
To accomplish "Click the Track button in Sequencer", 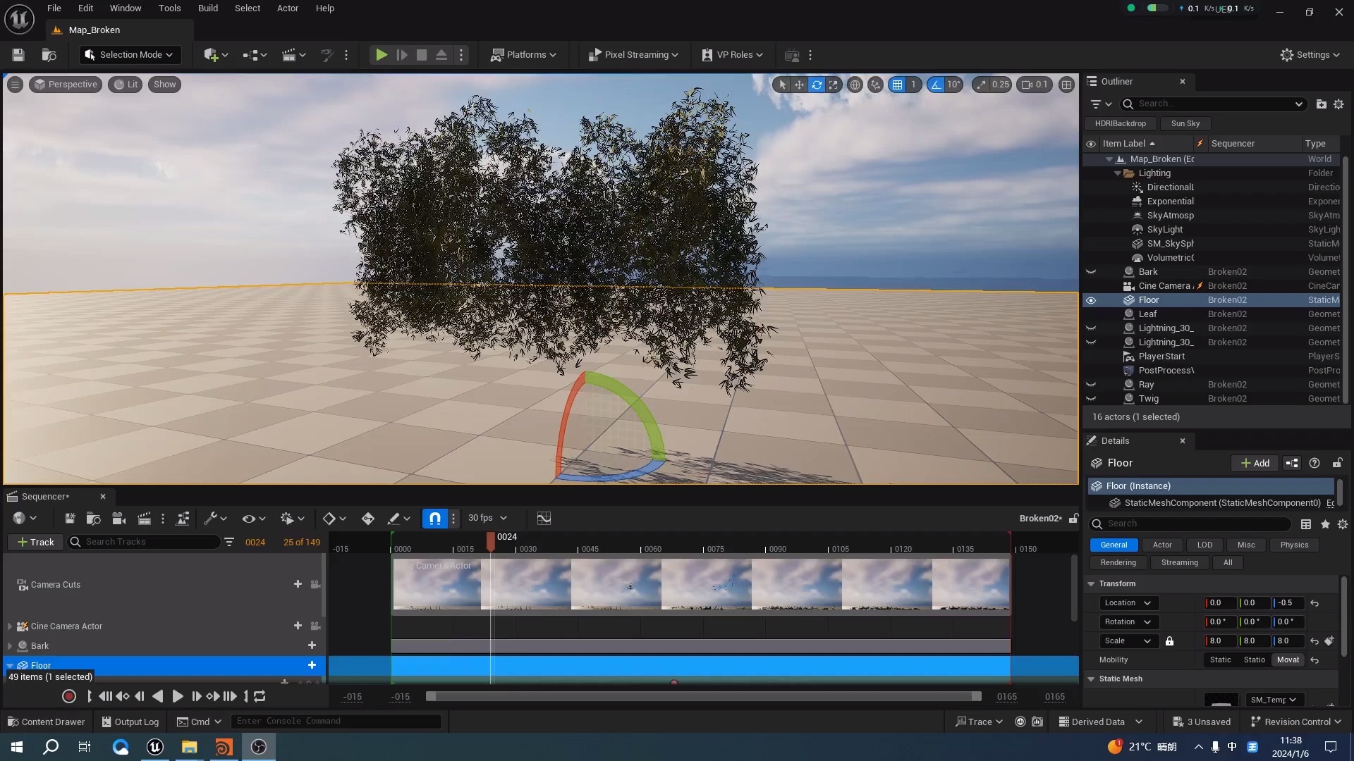I will [x=35, y=542].
